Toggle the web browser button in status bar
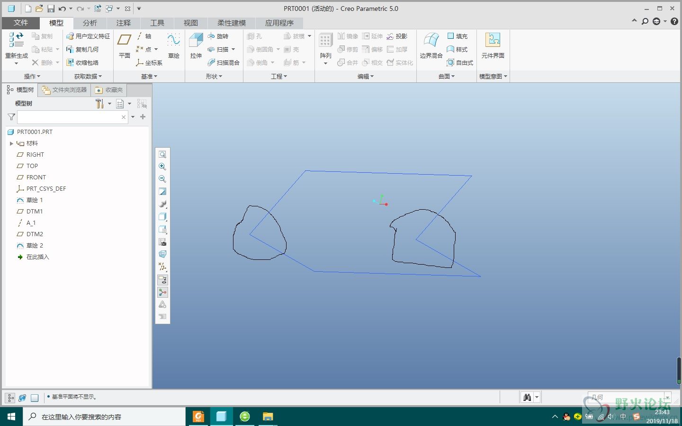This screenshot has height=426, width=682. [x=22, y=398]
